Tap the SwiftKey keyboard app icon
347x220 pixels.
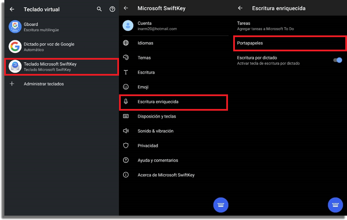(x=15, y=66)
